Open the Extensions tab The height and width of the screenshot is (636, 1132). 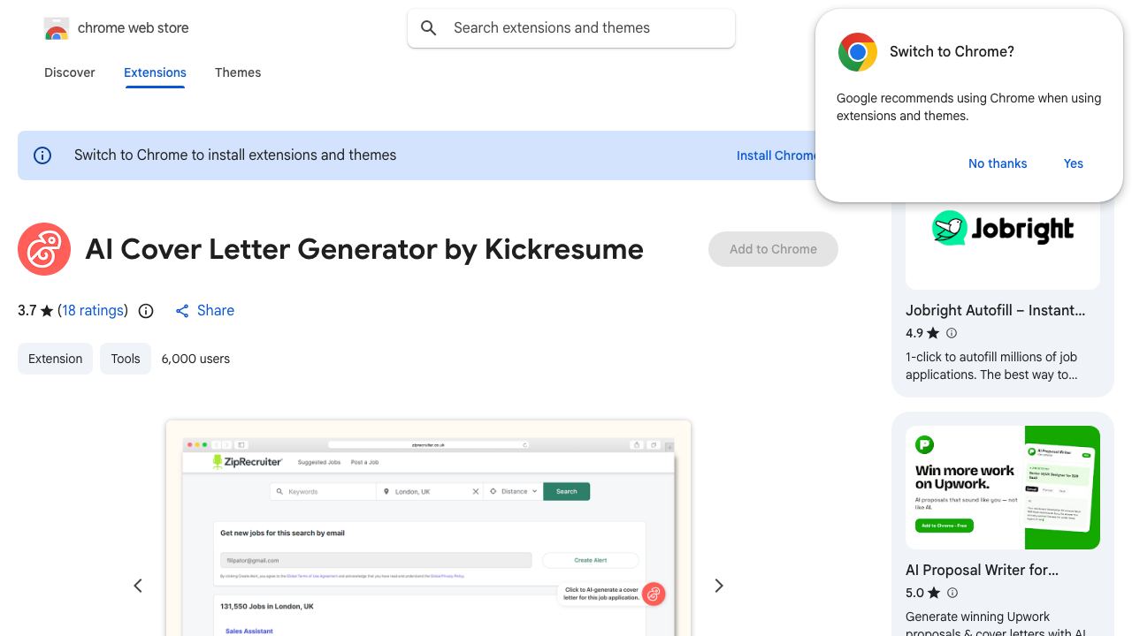click(155, 72)
